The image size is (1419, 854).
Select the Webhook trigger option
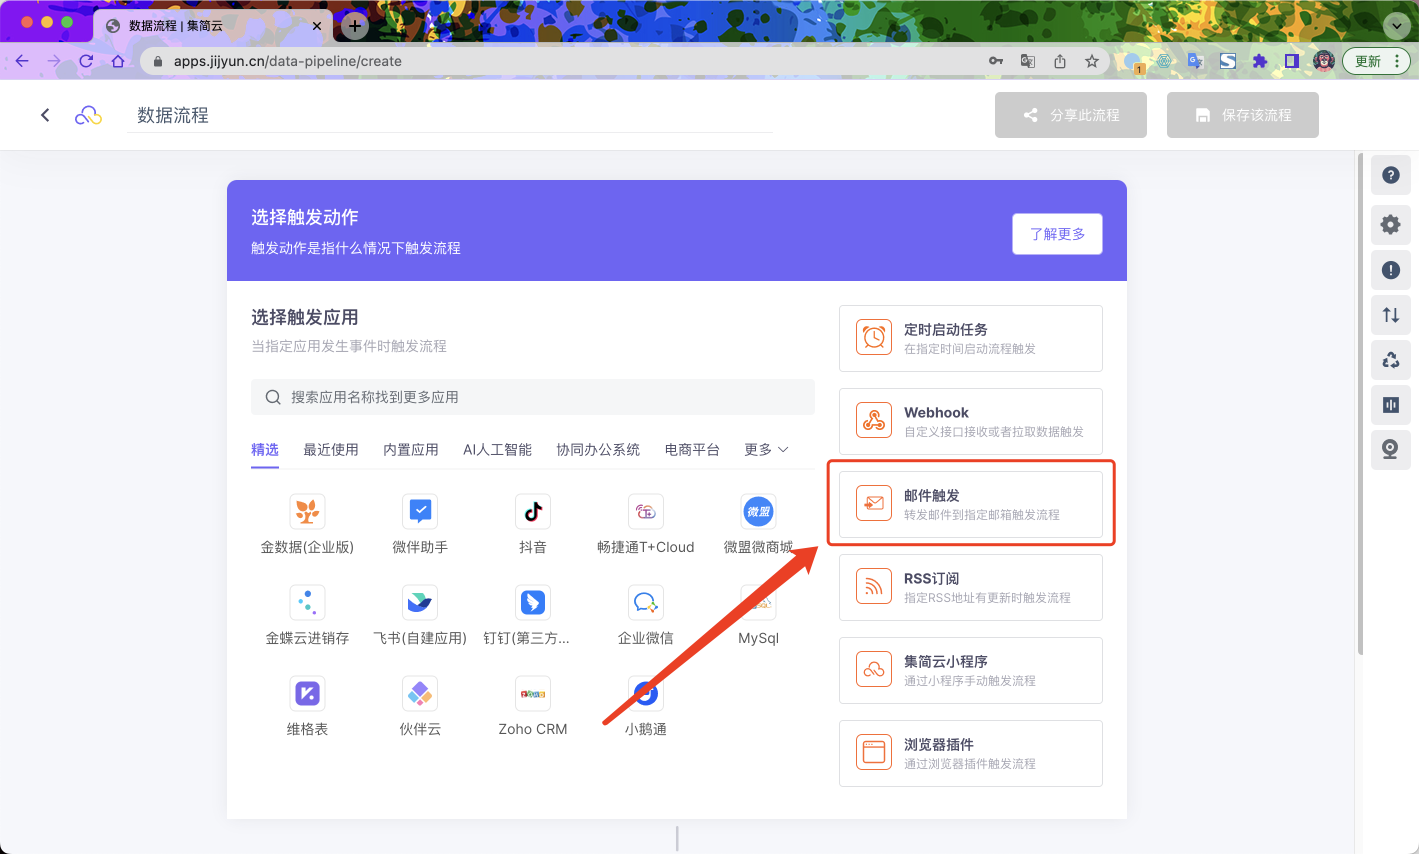[970, 421]
